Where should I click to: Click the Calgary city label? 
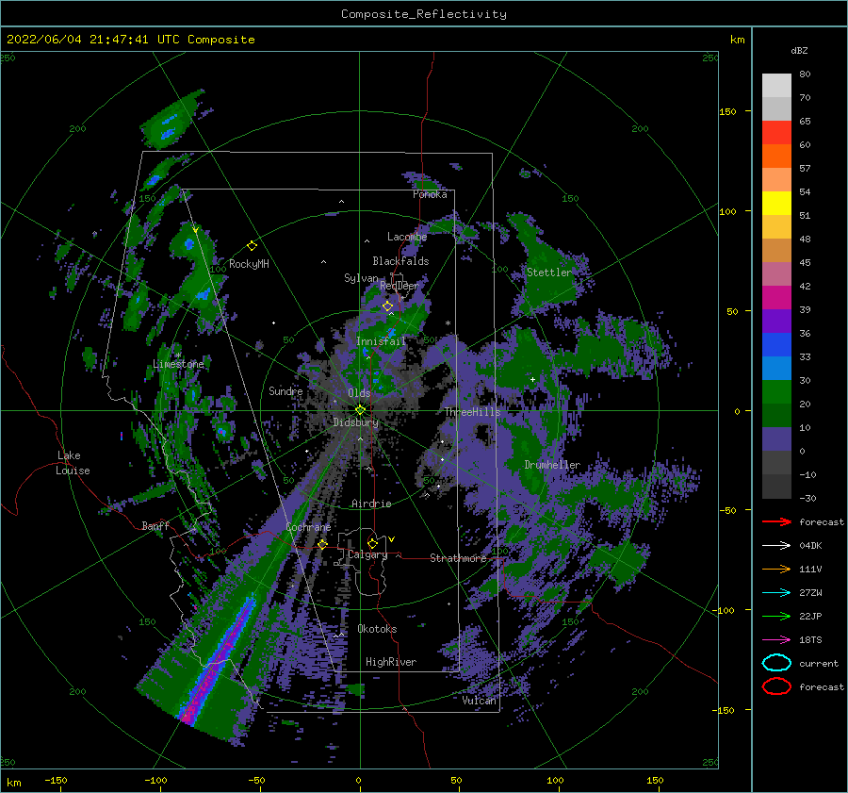367,554
